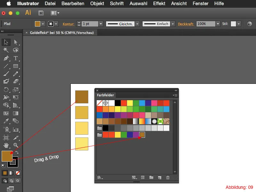
Task: Click the Deckkraft link label
Action: [x=186, y=24]
